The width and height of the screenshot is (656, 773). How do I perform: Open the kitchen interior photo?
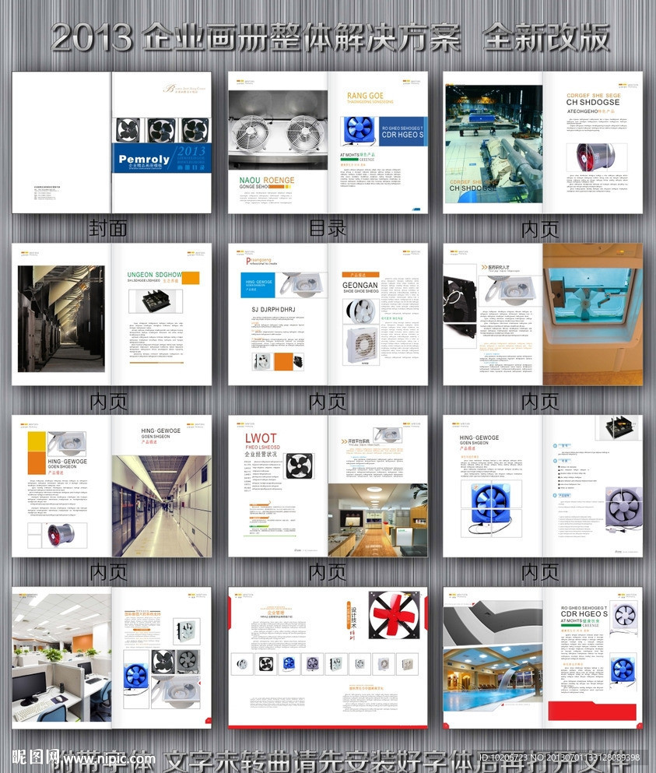(x=377, y=520)
